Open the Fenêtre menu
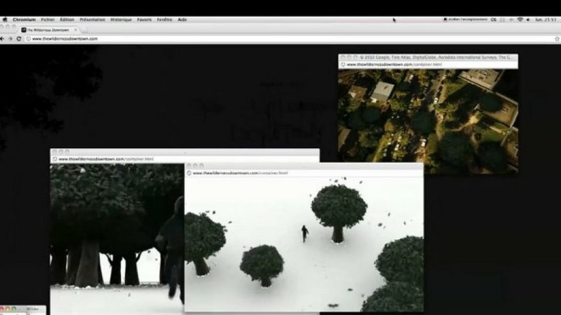 165,20
